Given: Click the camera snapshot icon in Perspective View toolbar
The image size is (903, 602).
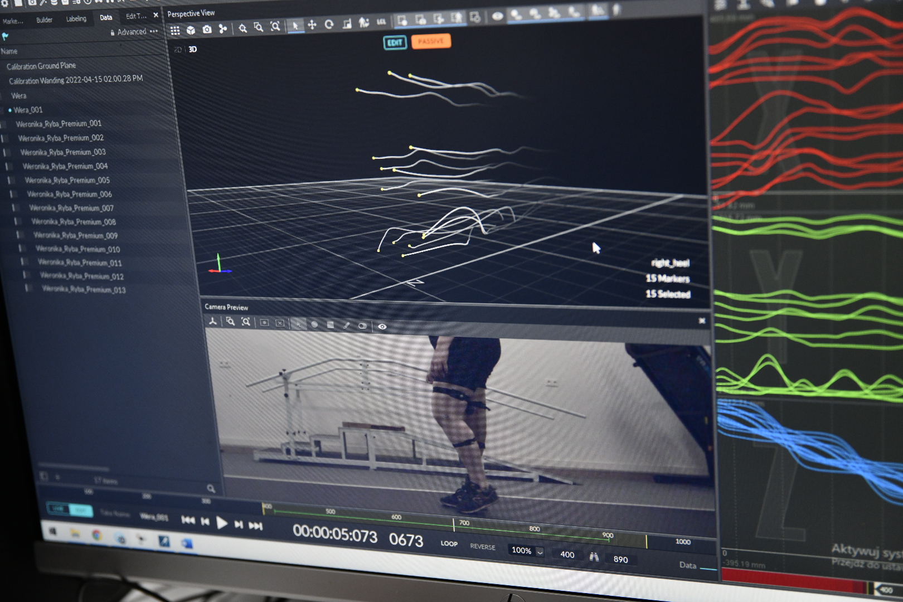Looking at the screenshot, I should pos(207,30).
